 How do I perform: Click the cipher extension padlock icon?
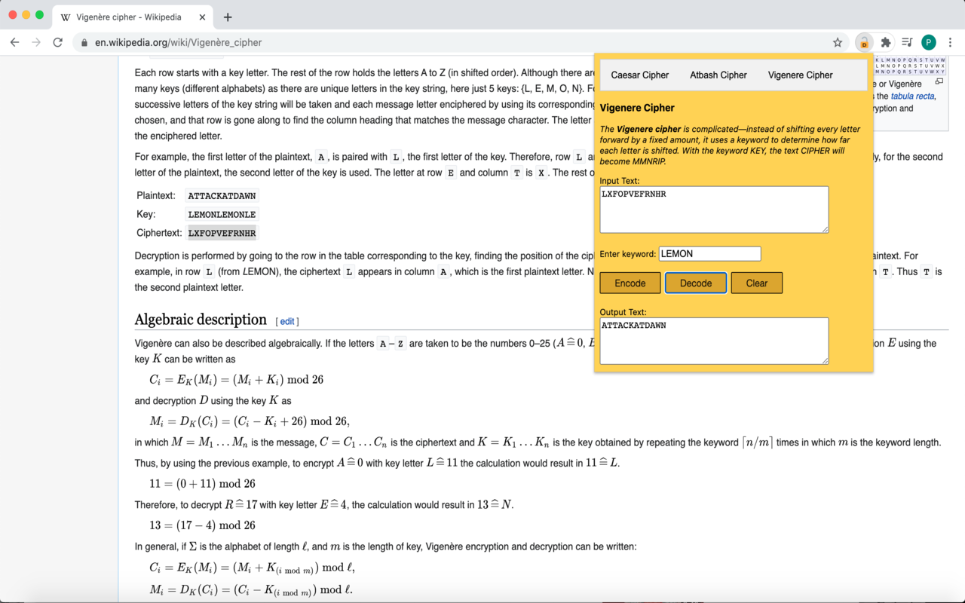click(x=864, y=42)
